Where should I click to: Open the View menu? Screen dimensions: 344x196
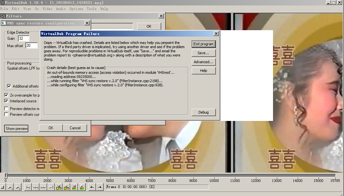pyautogui.click(x=27, y=9)
